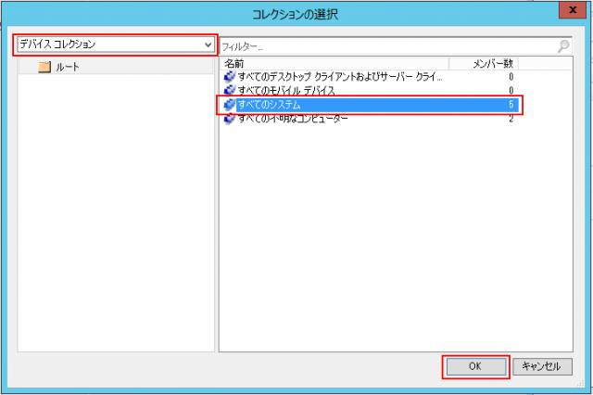
Task: Click icon beside すべてのデスクトップ クライアント row
Action: (x=230, y=77)
